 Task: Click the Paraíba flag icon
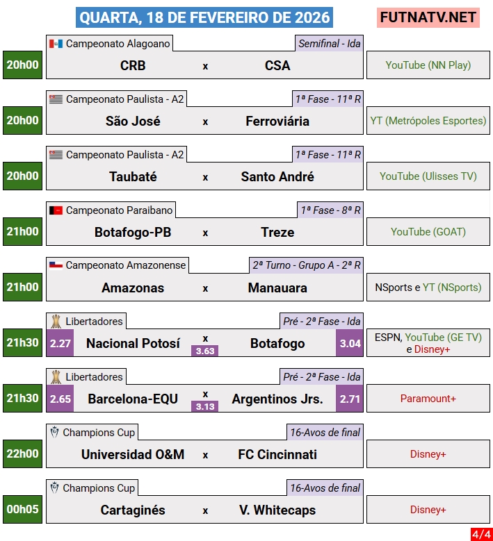pos(56,210)
